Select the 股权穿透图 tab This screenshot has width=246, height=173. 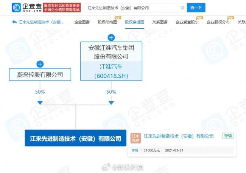pyautogui.click(x=134, y=22)
